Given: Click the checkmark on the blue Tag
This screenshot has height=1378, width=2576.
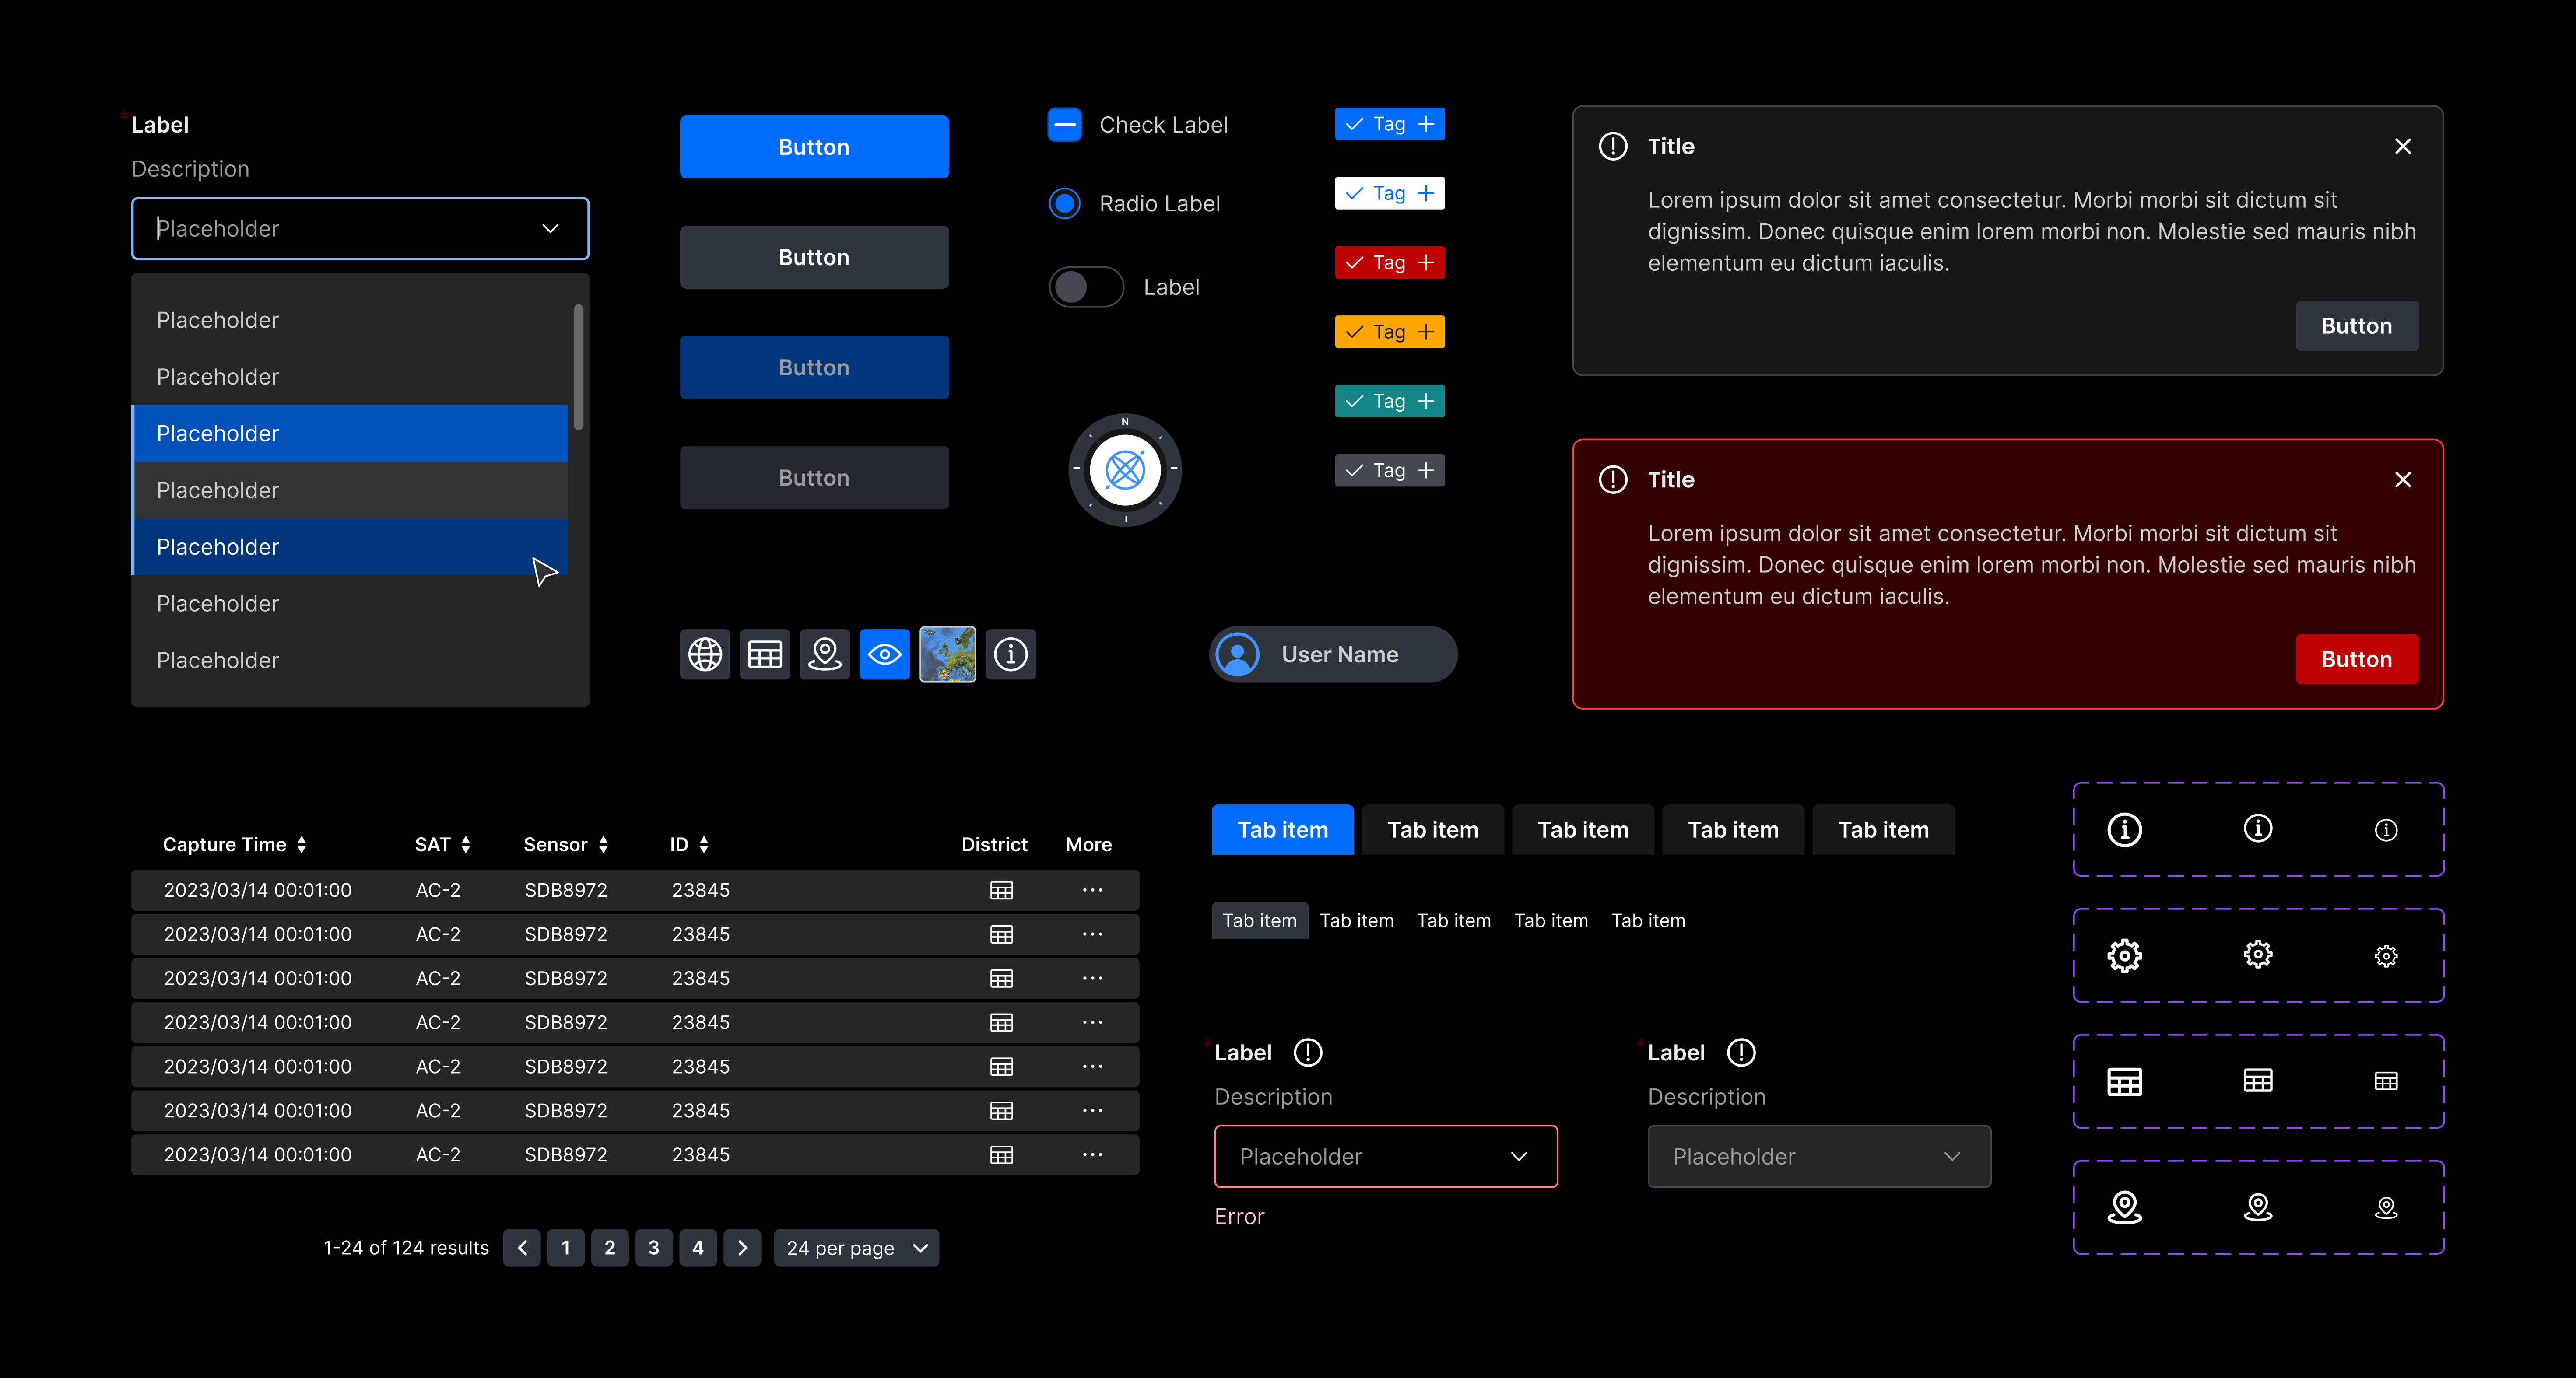Looking at the screenshot, I should tap(1354, 124).
